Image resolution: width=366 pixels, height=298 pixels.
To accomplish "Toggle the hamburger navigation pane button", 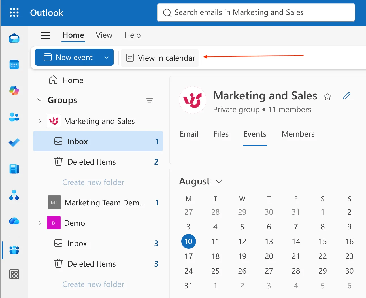I will pyautogui.click(x=45, y=35).
